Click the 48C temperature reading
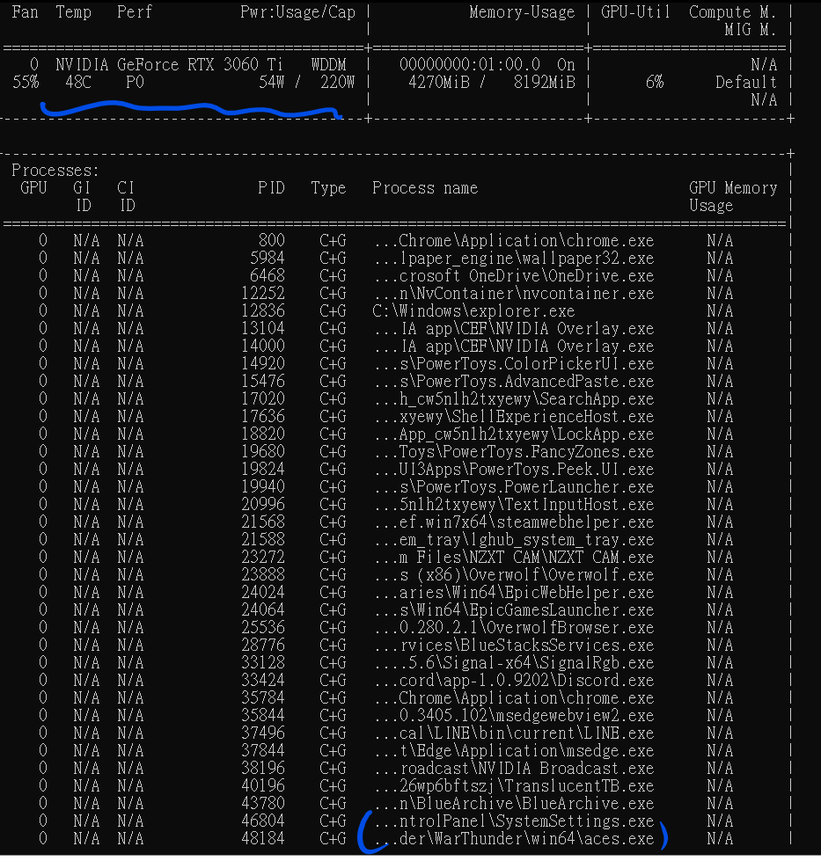This screenshot has height=861, width=821. [78, 83]
